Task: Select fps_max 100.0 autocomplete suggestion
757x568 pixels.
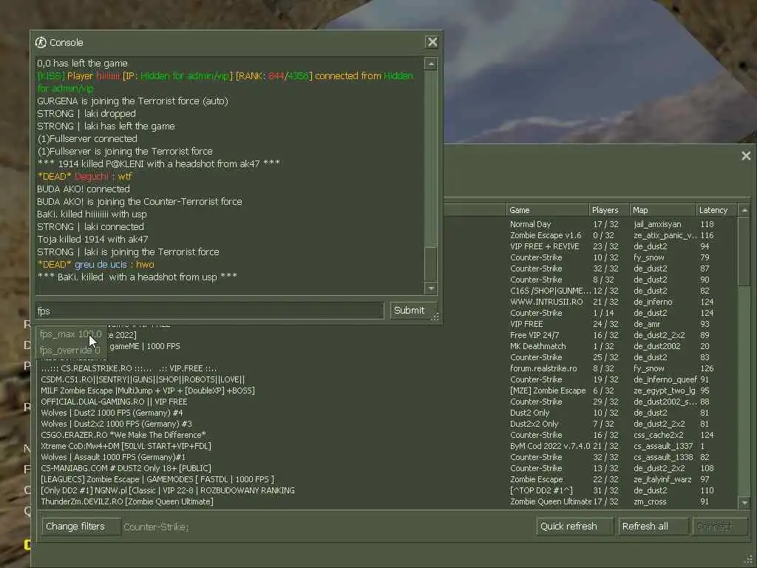Action: pyautogui.click(x=71, y=334)
